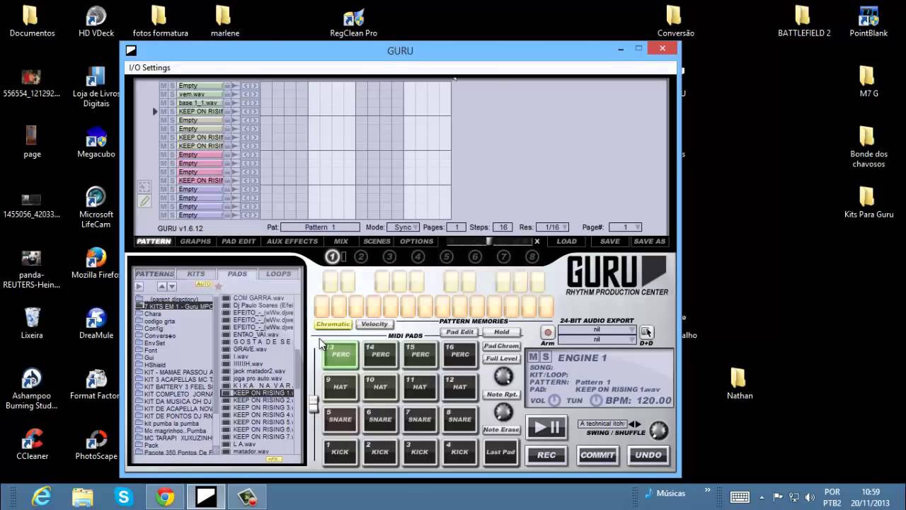906x510 pixels.
Task: Open first audio export nil dropdown
Action: point(597,330)
